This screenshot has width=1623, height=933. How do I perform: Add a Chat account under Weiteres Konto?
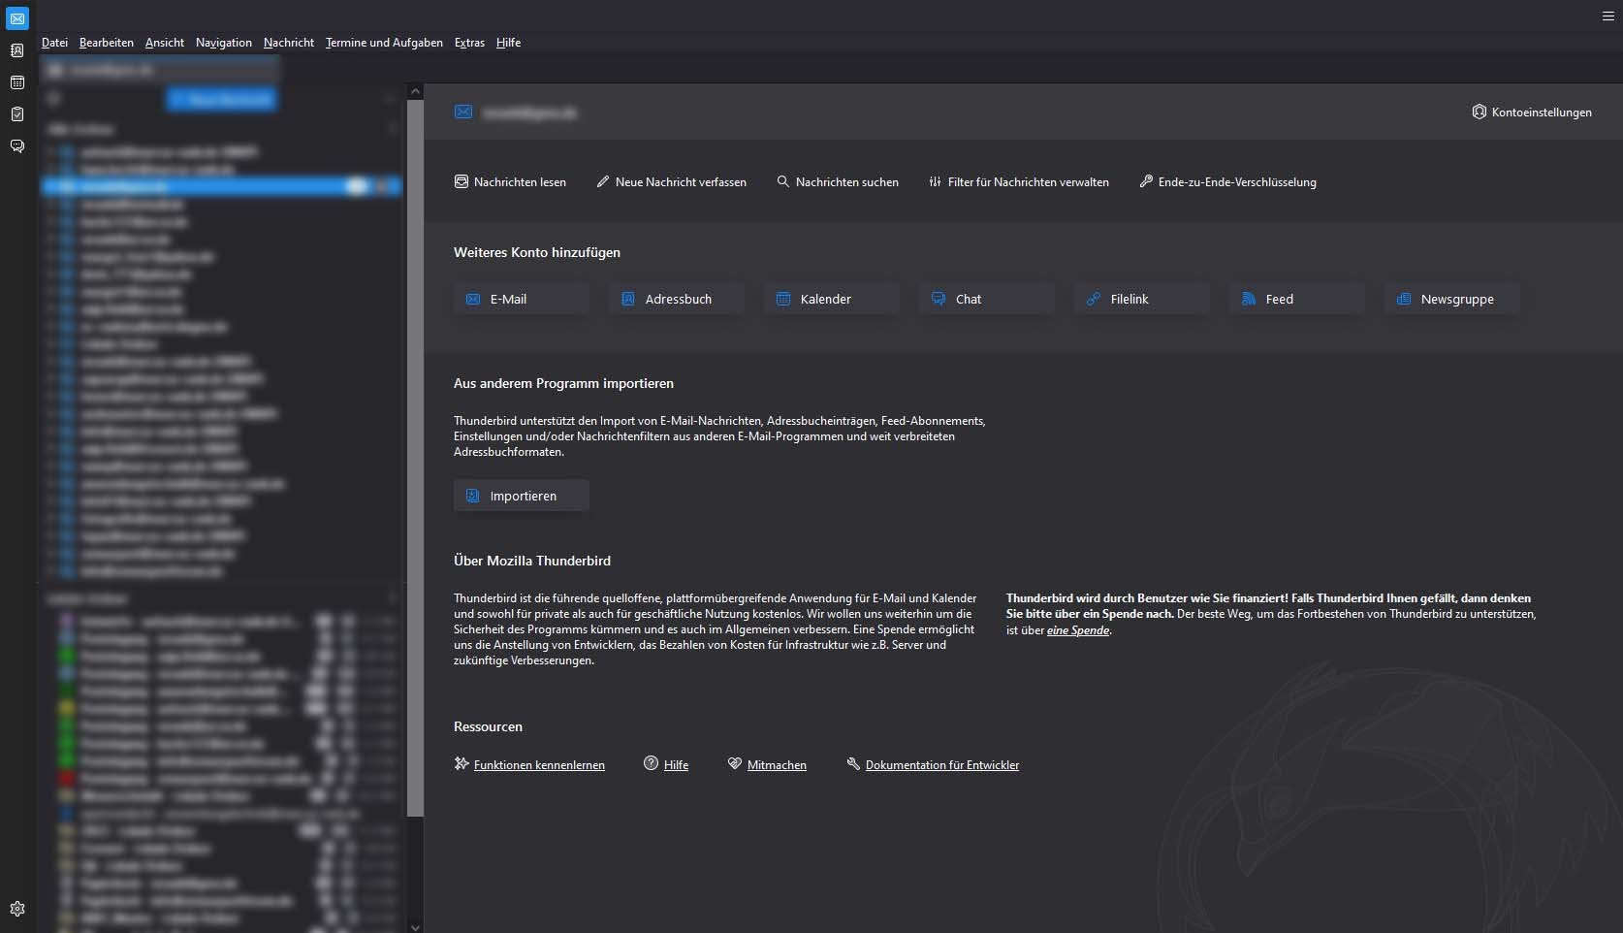(x=987, y=299)
